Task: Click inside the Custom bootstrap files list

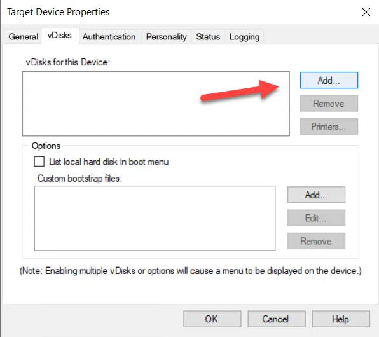Action: coord(155,218)
